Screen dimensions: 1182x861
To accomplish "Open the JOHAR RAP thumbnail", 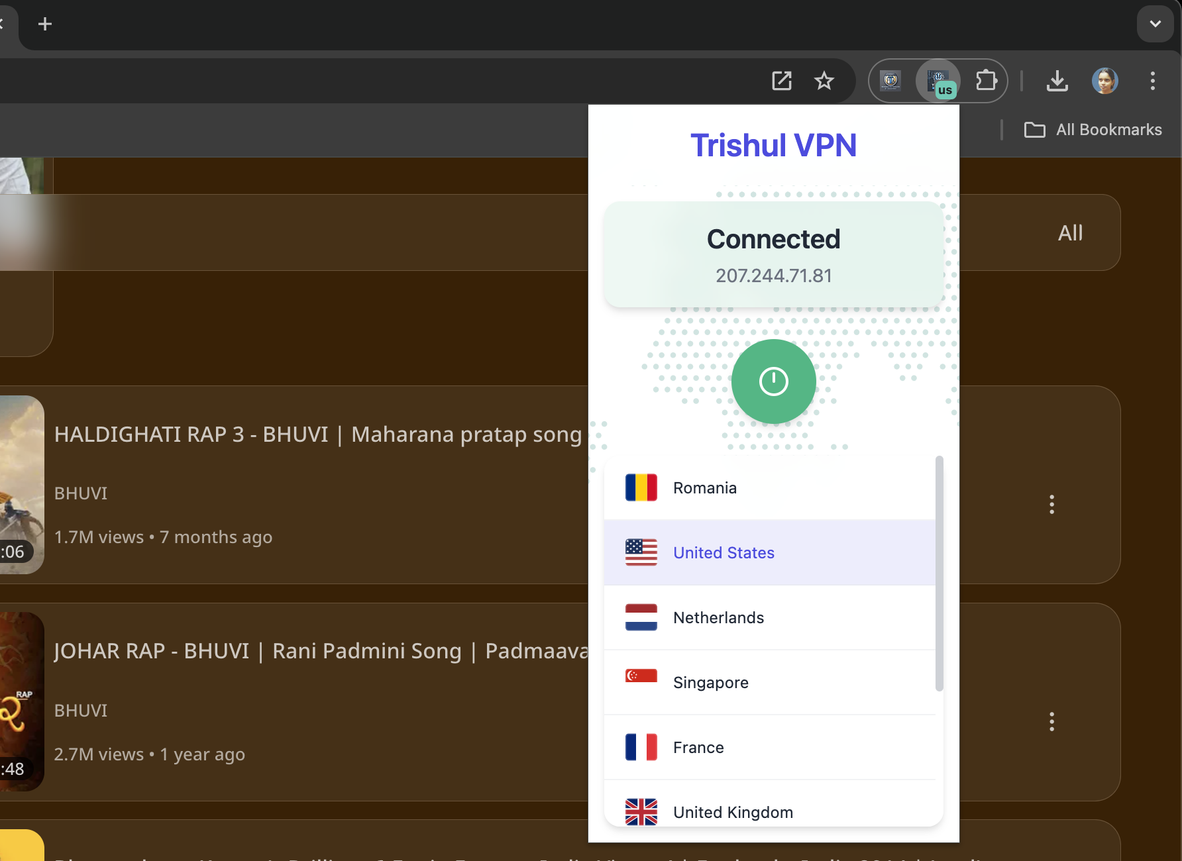I will click(x=22, y=701).
